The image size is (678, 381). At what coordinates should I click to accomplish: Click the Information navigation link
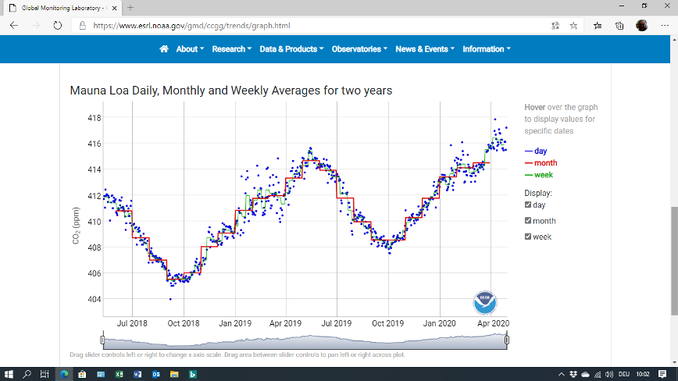click(486, 49)
